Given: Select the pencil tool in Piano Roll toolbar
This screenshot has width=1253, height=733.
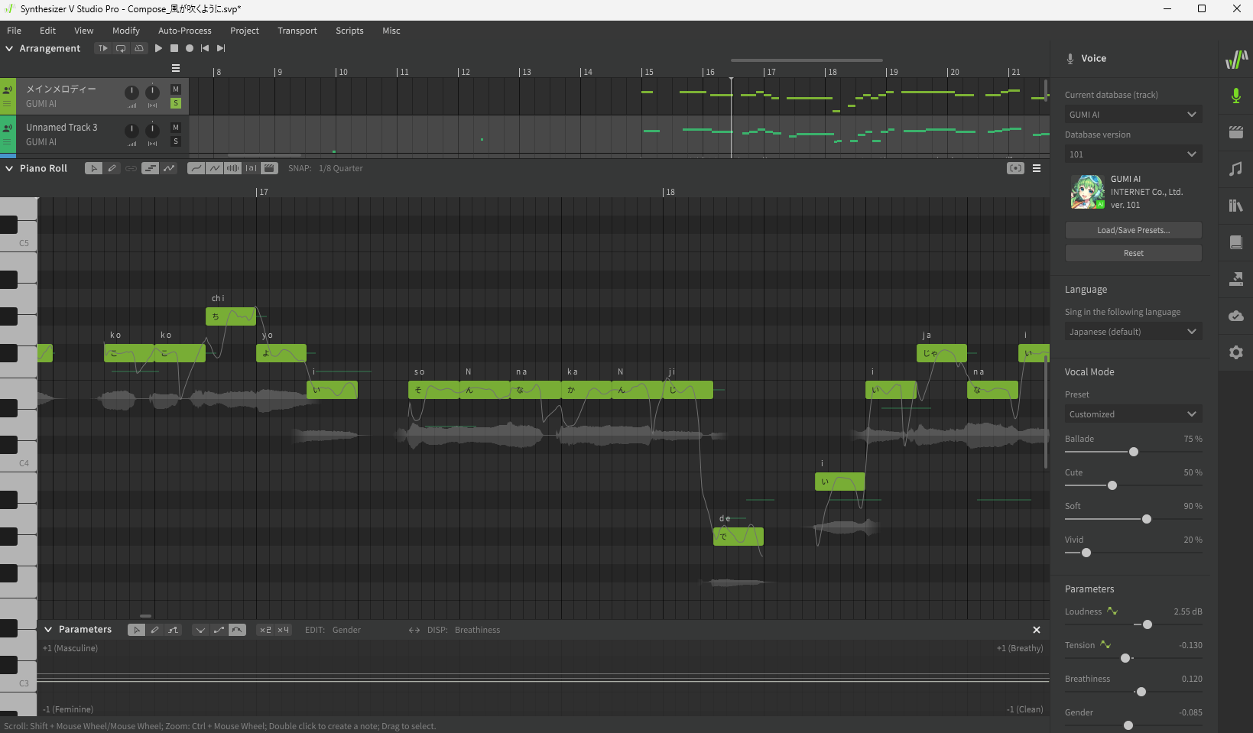Looking at the screenshot, I should [112, 168].
